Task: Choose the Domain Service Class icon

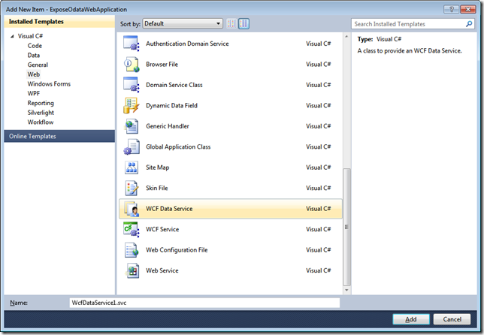Action: 132,85
